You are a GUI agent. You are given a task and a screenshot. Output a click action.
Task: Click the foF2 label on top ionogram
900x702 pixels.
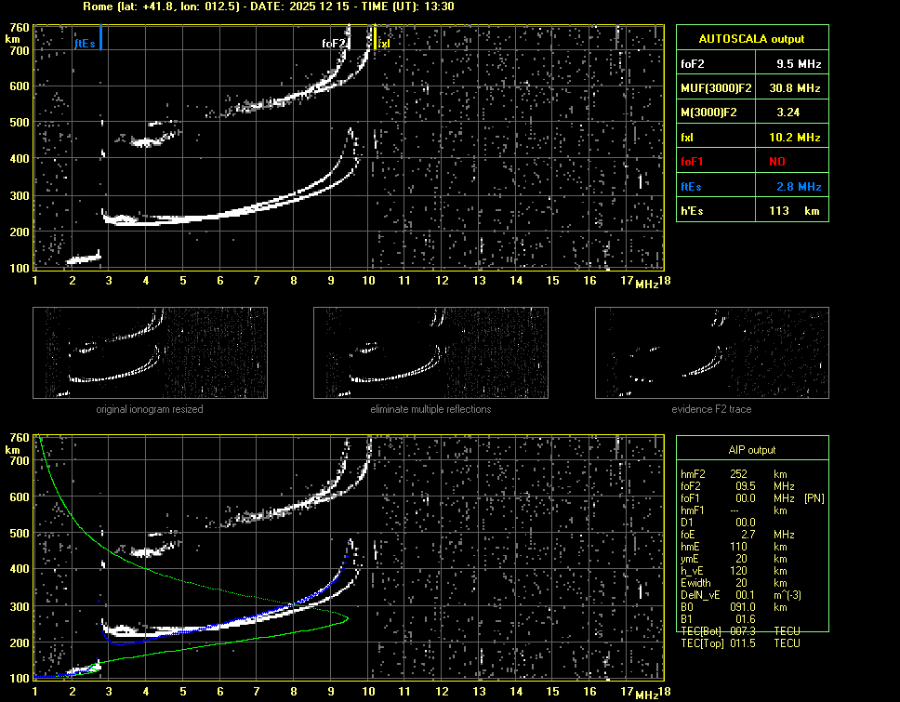pyautogui.click(x=334, y=43)
